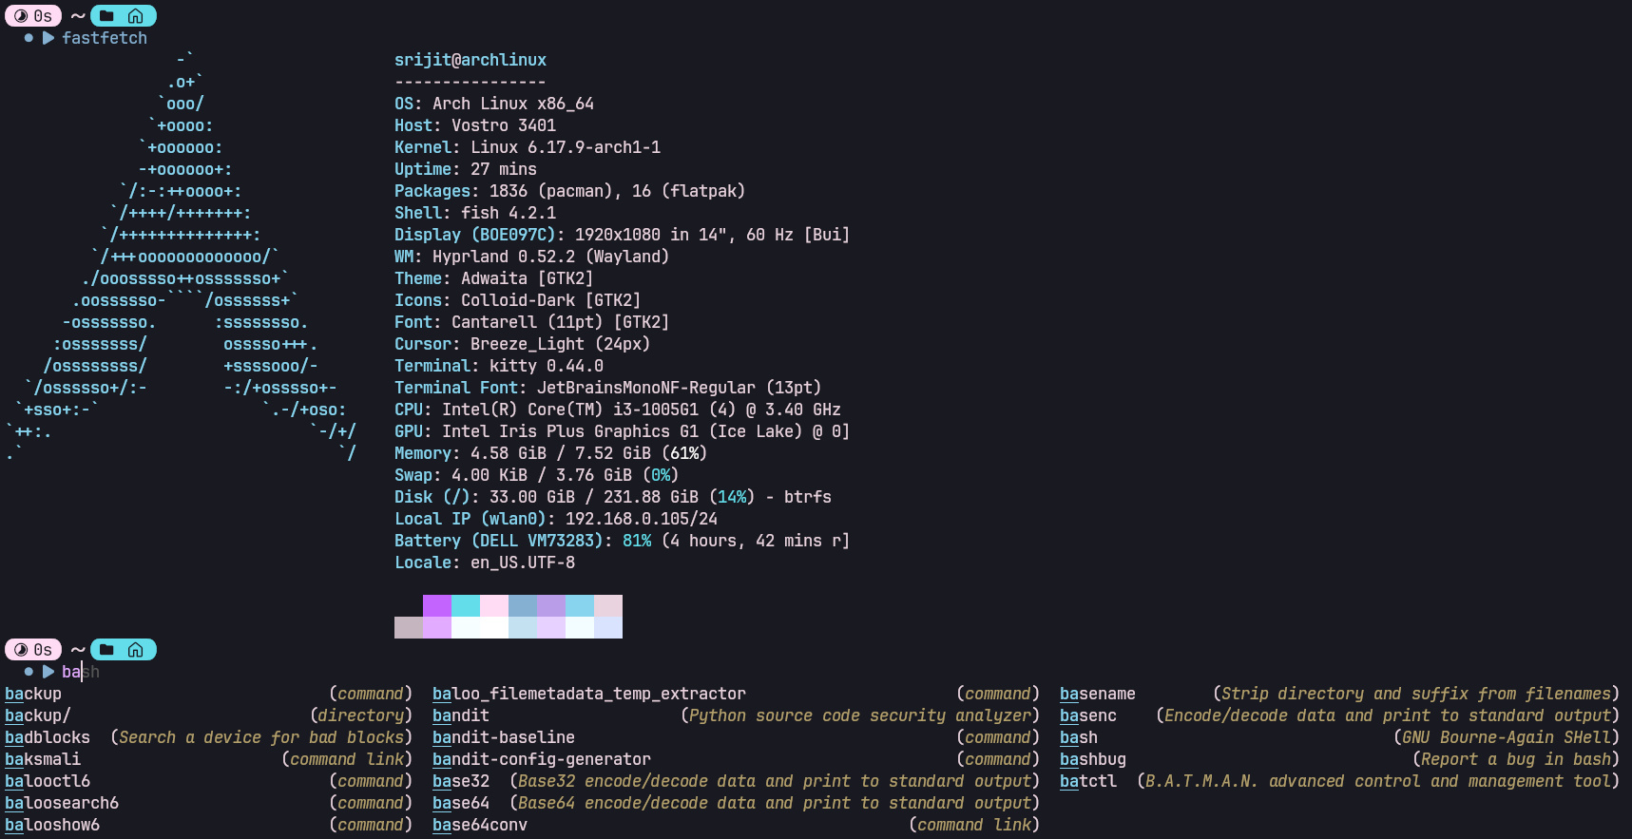Click the fastfetch command text
Screen dimensions: 1632x839
click(x=105, y=38)
